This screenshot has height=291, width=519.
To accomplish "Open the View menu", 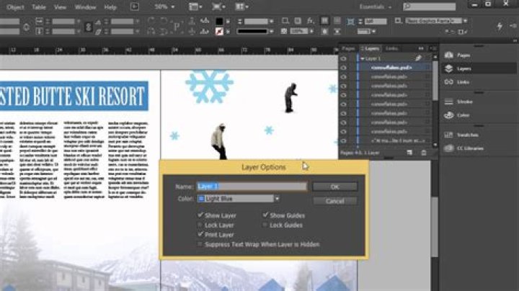I will click(x=60, y=7).
